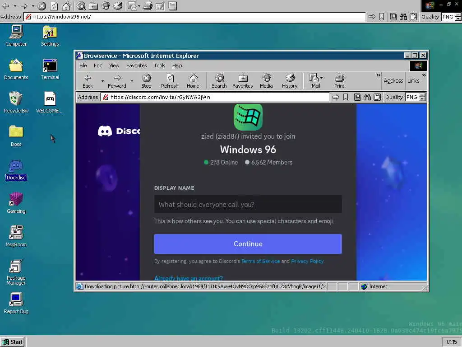Click the Windows 96 server icon image
Viewport: 462px width, 347px height.
[248, 117]
